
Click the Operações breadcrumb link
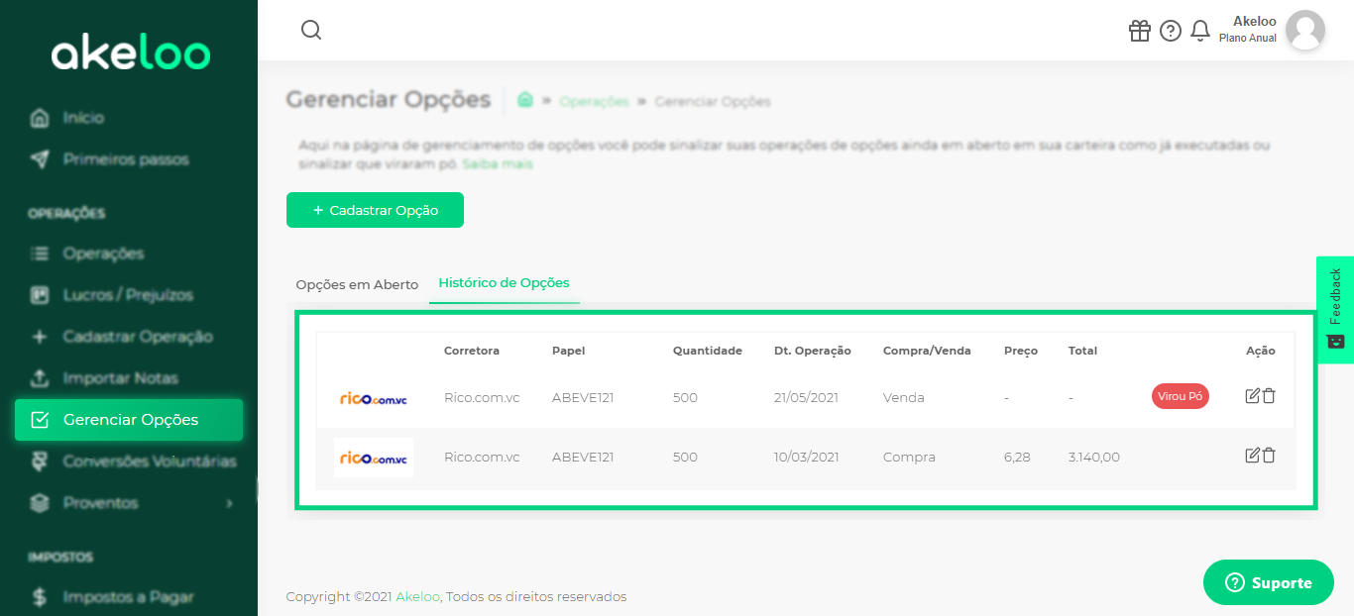coord(594,101)
